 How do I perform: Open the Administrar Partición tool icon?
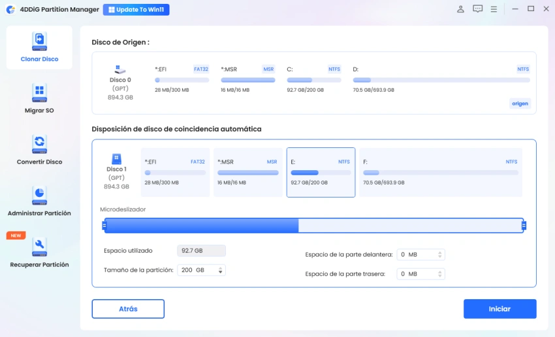(39, 196)
